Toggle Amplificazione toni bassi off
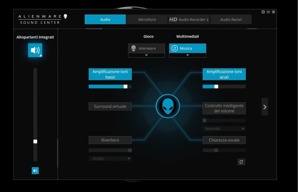 tap(110, 74)
